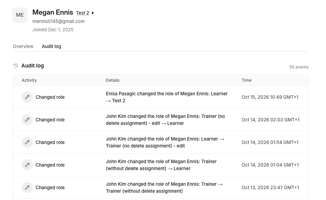Click Changed role label in Oct 13 23:47 row
The height and width of the screenshot is (200, 326).
(x=50, y=187)
